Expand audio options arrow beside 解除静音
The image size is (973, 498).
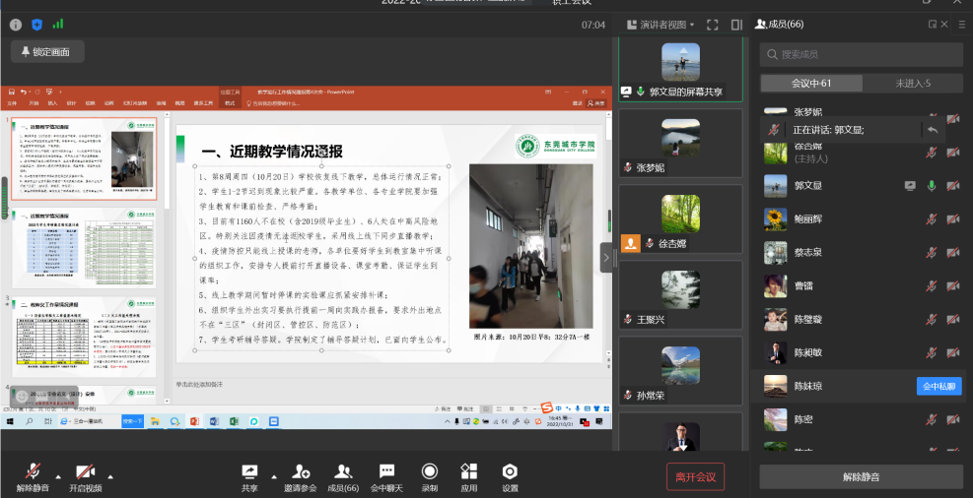(x=58, y=477)
